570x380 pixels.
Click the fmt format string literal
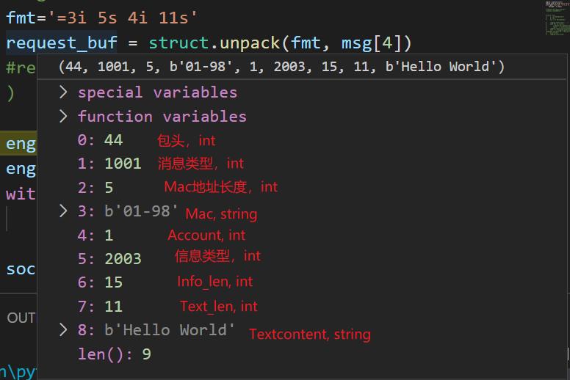pos(123,18)
